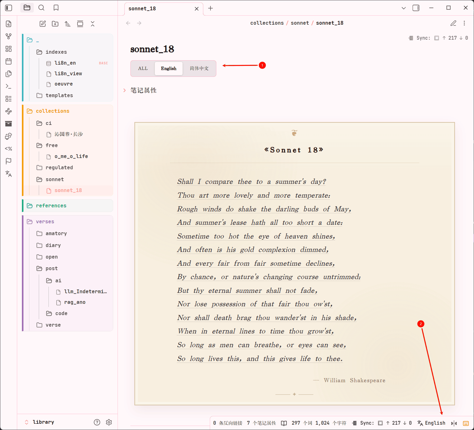This screenshot has width=474, height=430.
Task: Click the sonnet_18 inline note title
Action: (x=152, y=49)
